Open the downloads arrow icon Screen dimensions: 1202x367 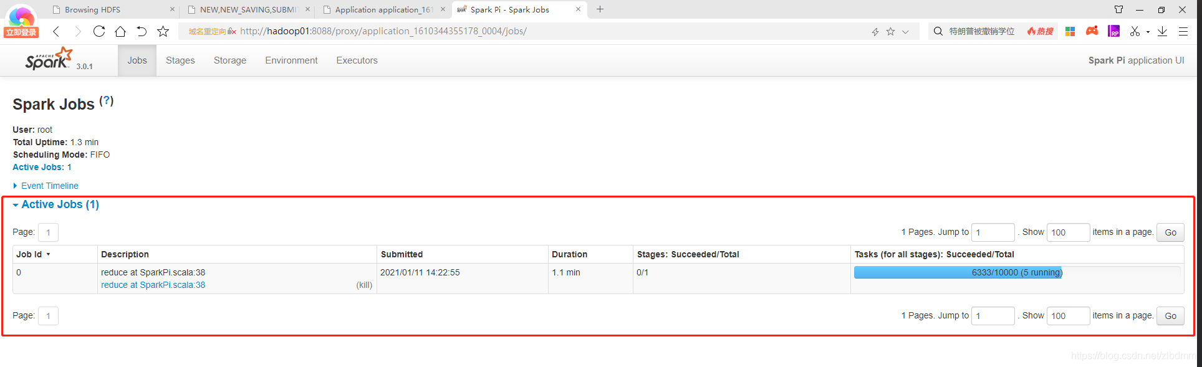tap(1162, 31)
